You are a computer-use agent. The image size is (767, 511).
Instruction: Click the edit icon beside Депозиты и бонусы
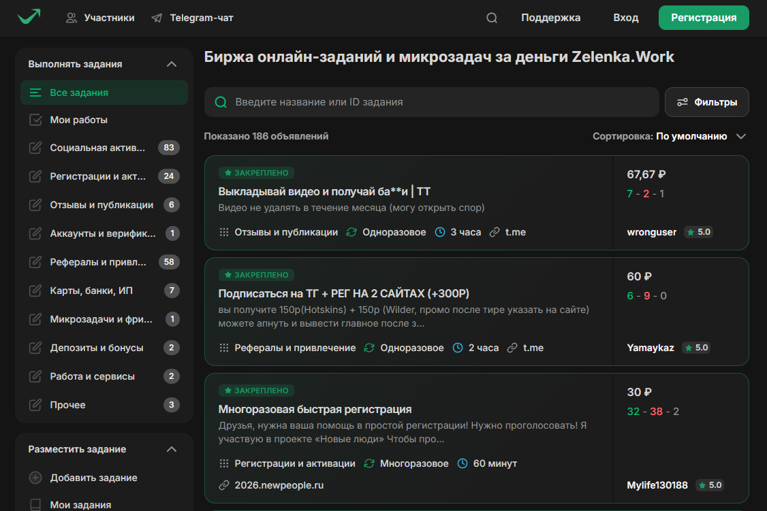[x=35, y=348]
